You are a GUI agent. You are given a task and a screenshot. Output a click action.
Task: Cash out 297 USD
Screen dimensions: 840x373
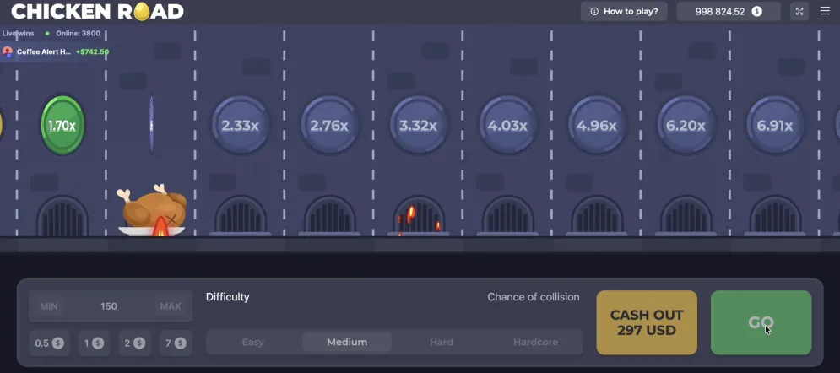(647, 322)
